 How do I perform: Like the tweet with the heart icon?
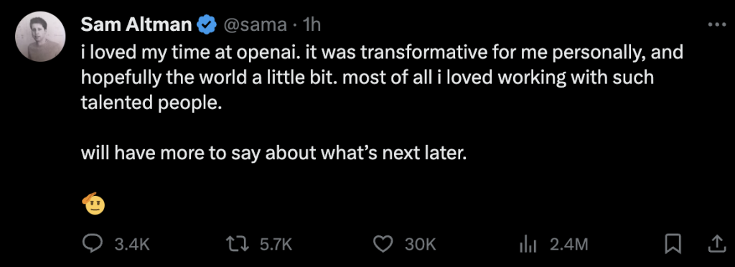click(383, 243)
